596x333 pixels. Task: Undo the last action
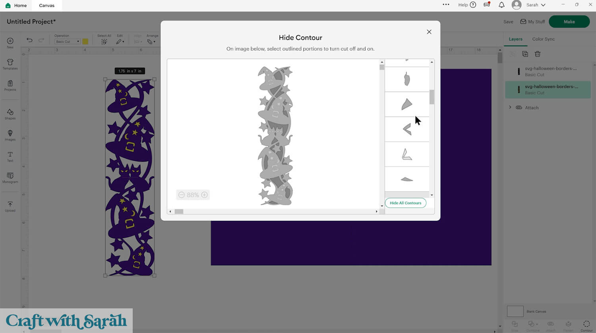click(x=29, y=40)
